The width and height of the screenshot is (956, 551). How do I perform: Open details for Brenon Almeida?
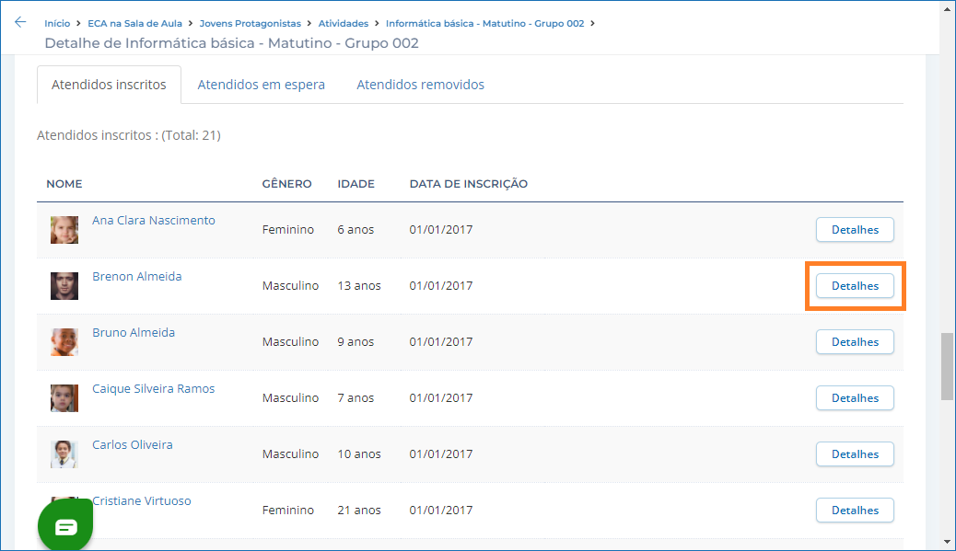(854, 285)
